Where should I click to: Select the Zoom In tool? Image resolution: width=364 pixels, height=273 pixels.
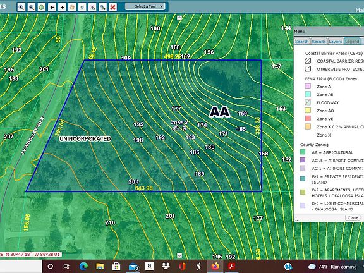21,7
